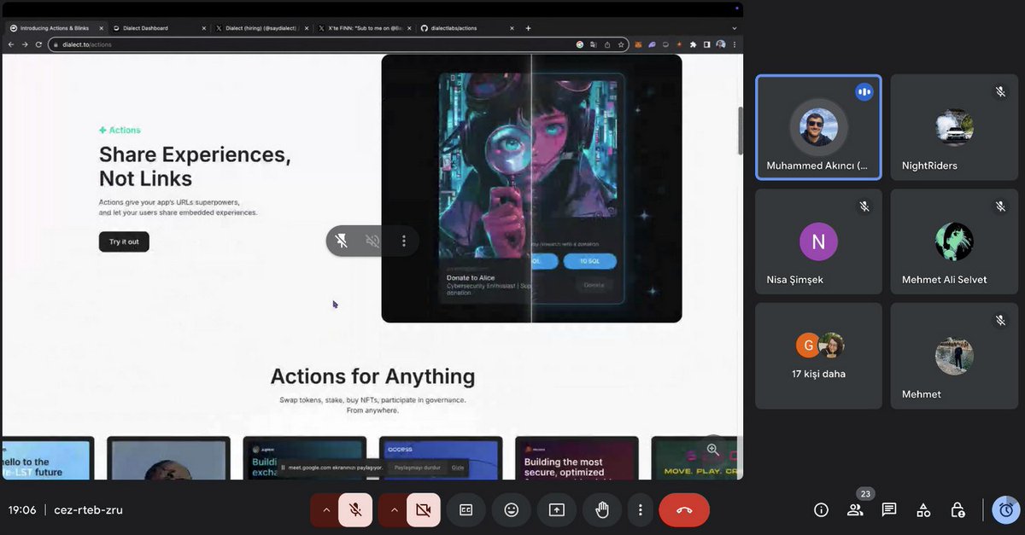Click speaking indicator on Muhammed Akıncı tile
The image size is (1025, 535).
pos(864,91)
